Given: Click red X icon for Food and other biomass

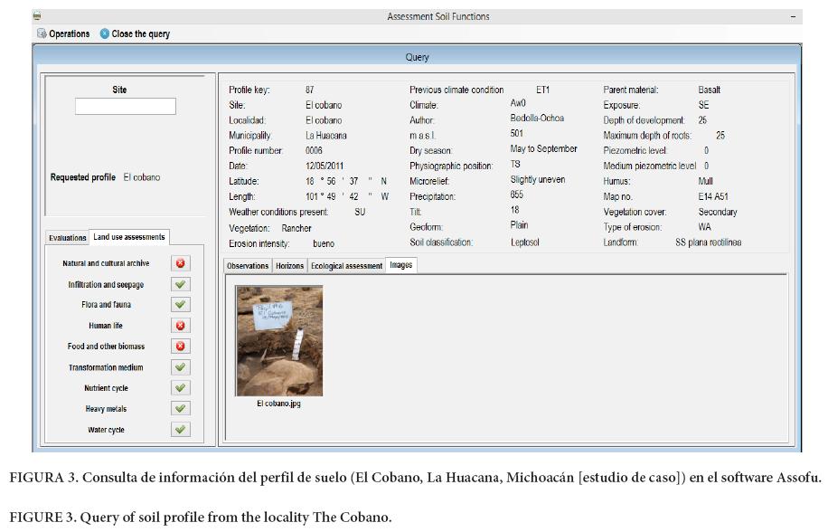Looking at the screenshot, I should pyautogui.click(x=181, y=347).
